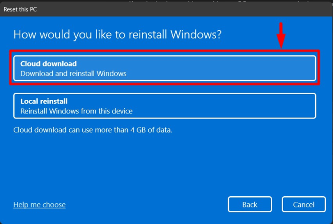Choose the Local reinstall option
This screenshot has width=333, height=224.
(164, 106)
